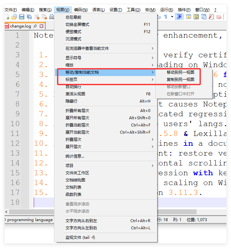Open the 宏(M) menu
The height and width of the screenshot is (248, 231).
(150, 10)
